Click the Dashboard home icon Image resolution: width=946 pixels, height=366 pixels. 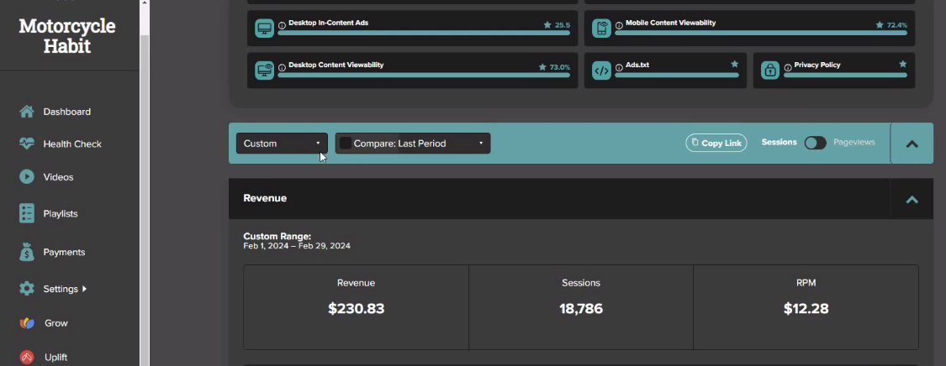(x=27, y=112)
